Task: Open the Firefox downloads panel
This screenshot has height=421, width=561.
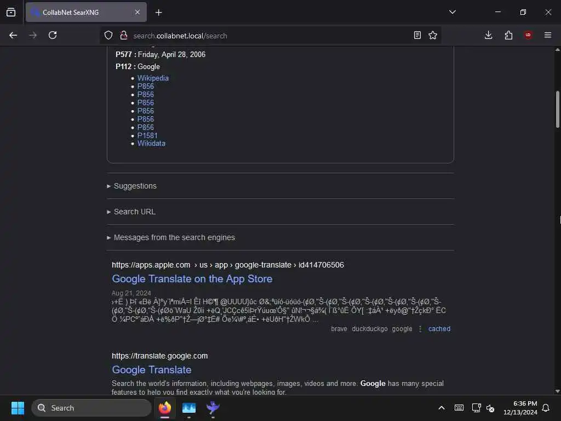Action: 488,35
